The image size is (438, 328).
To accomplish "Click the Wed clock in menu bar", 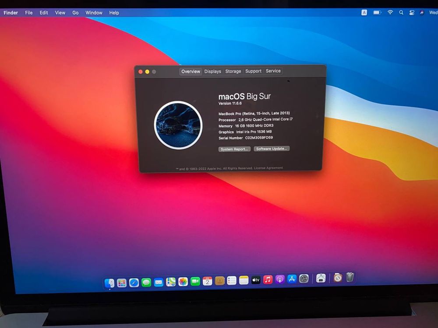I will [x=433, y=13].
